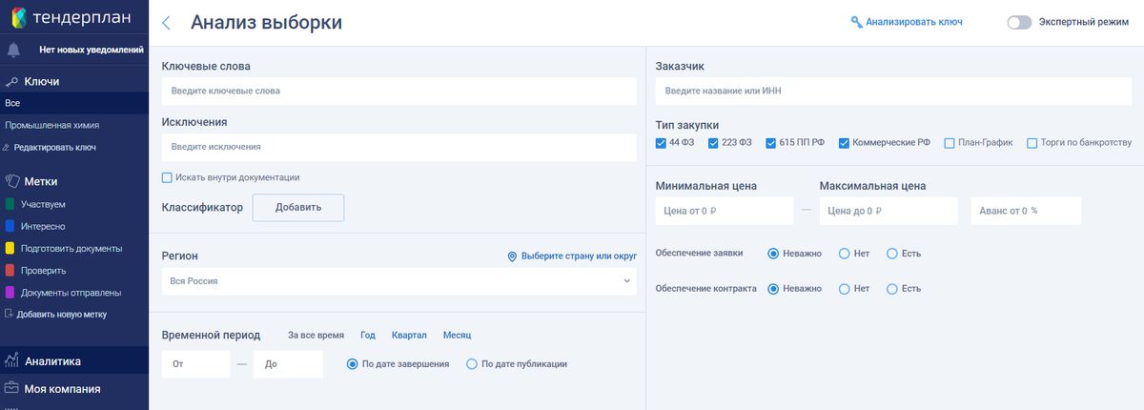
Task: Select the yellow Подготовить документы label
Action: (10, 248)
